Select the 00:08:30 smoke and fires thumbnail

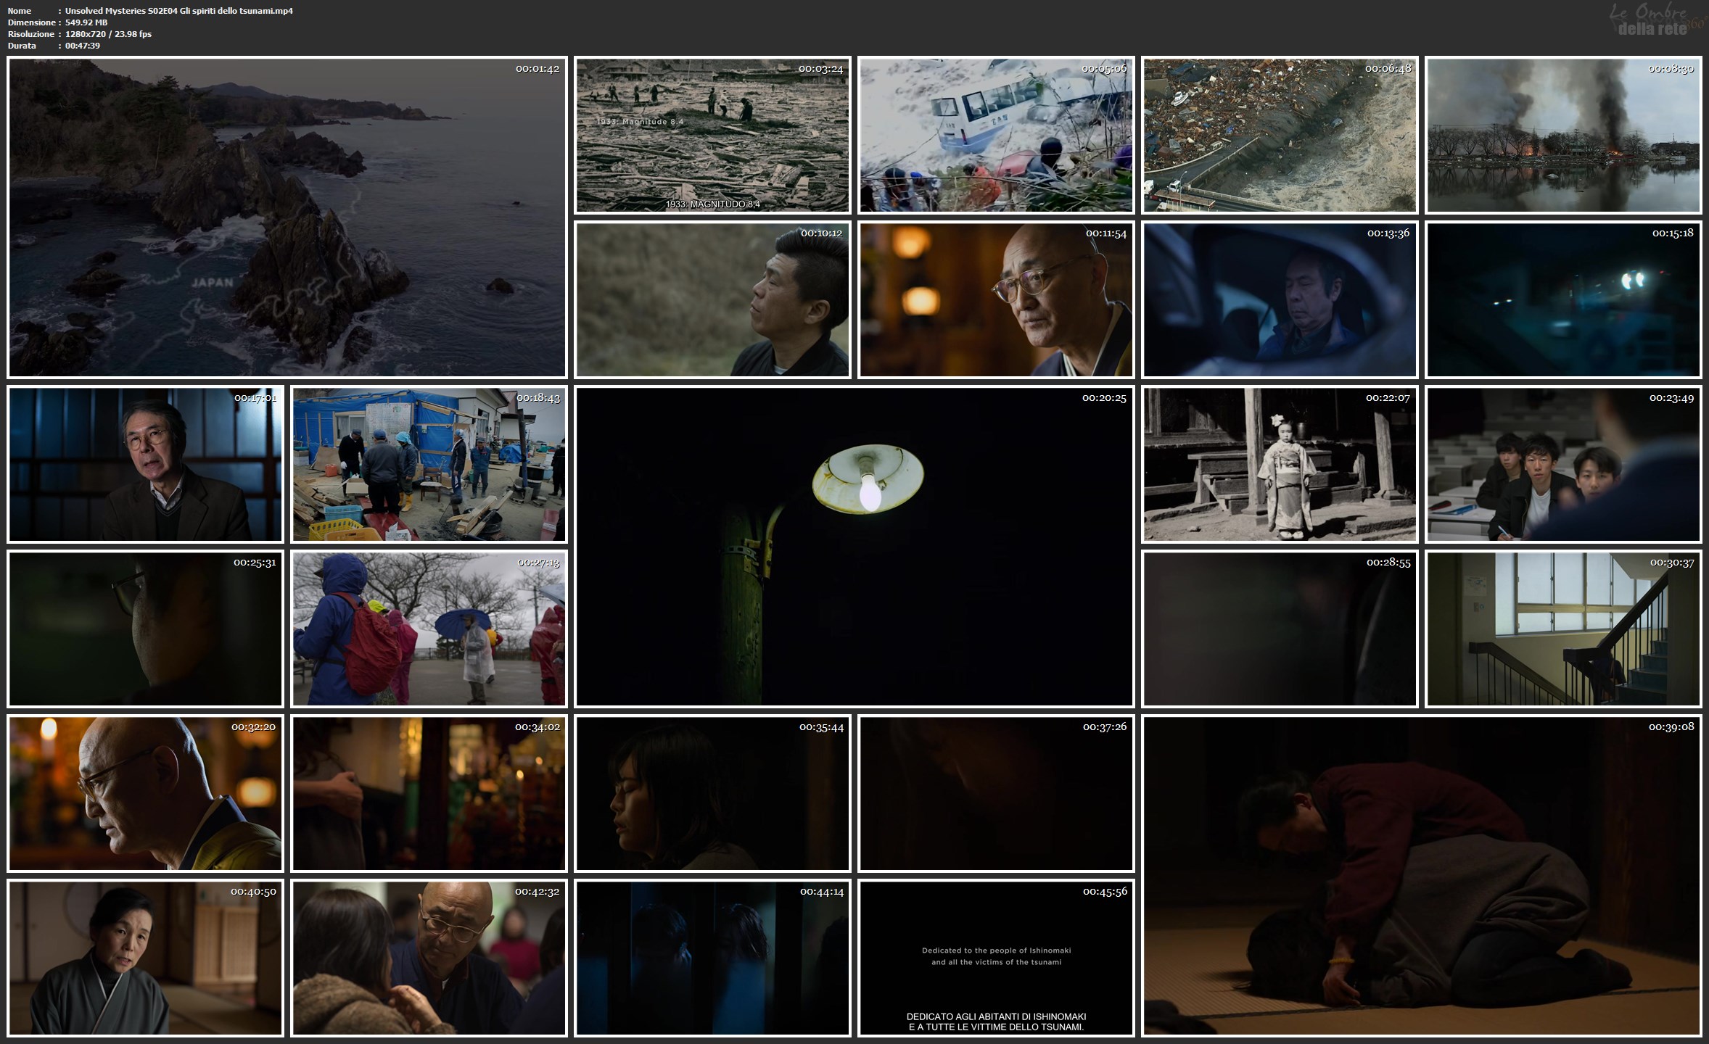(1563, 136)
